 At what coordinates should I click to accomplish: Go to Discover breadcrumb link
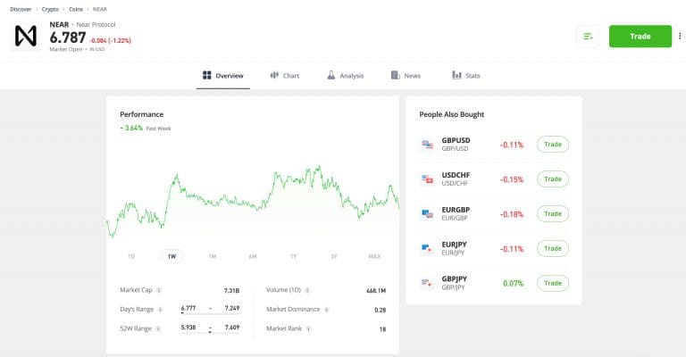(21, 9)
